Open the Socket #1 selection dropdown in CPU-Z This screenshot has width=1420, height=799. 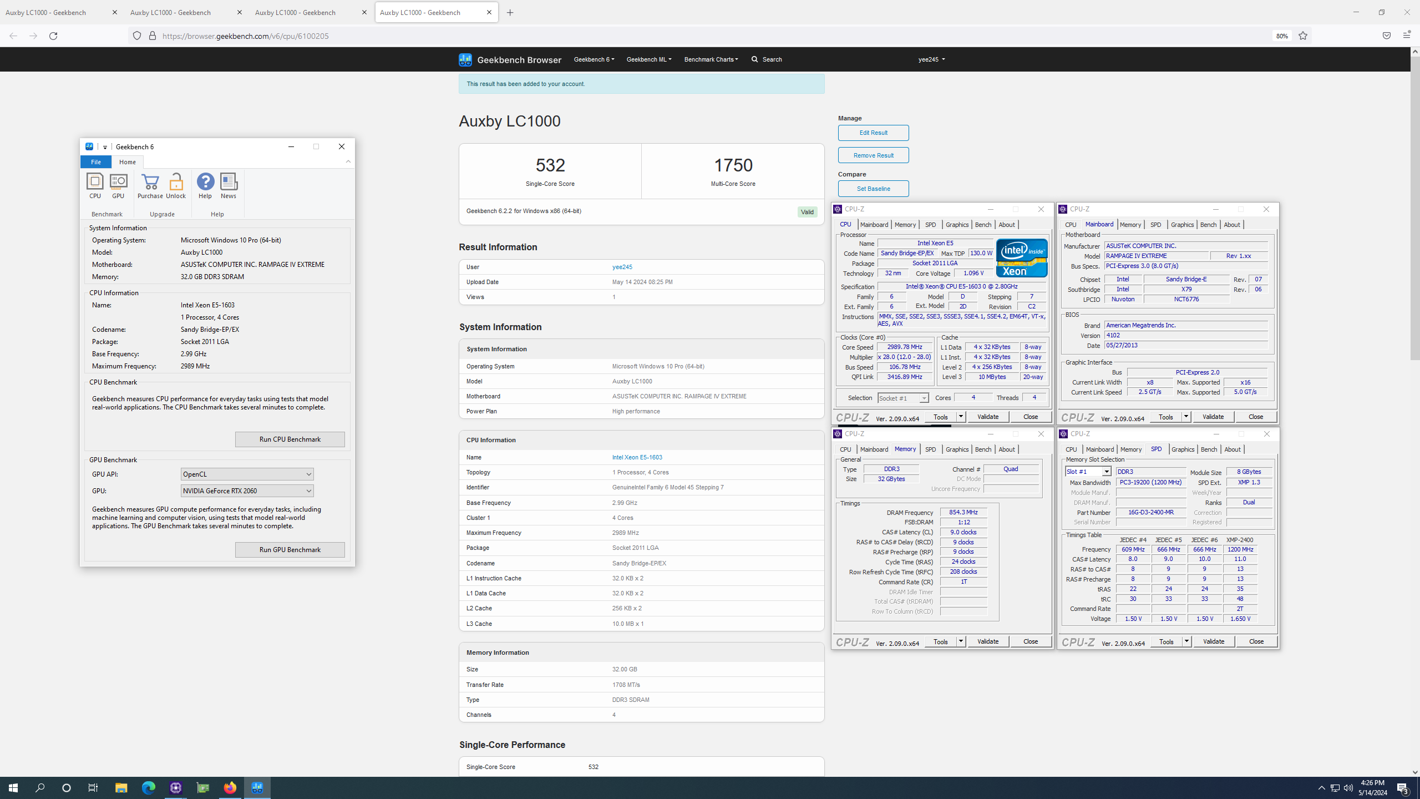903,398
